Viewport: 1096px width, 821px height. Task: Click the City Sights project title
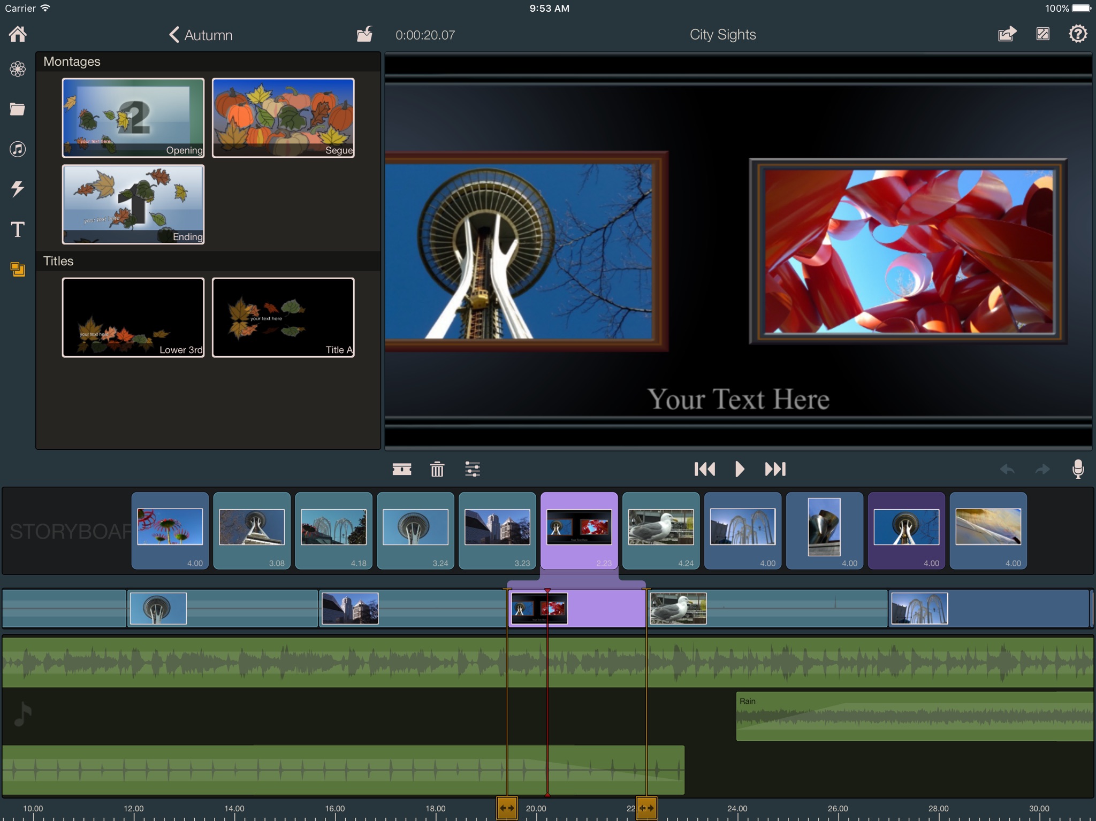click(x=722, y=35)
